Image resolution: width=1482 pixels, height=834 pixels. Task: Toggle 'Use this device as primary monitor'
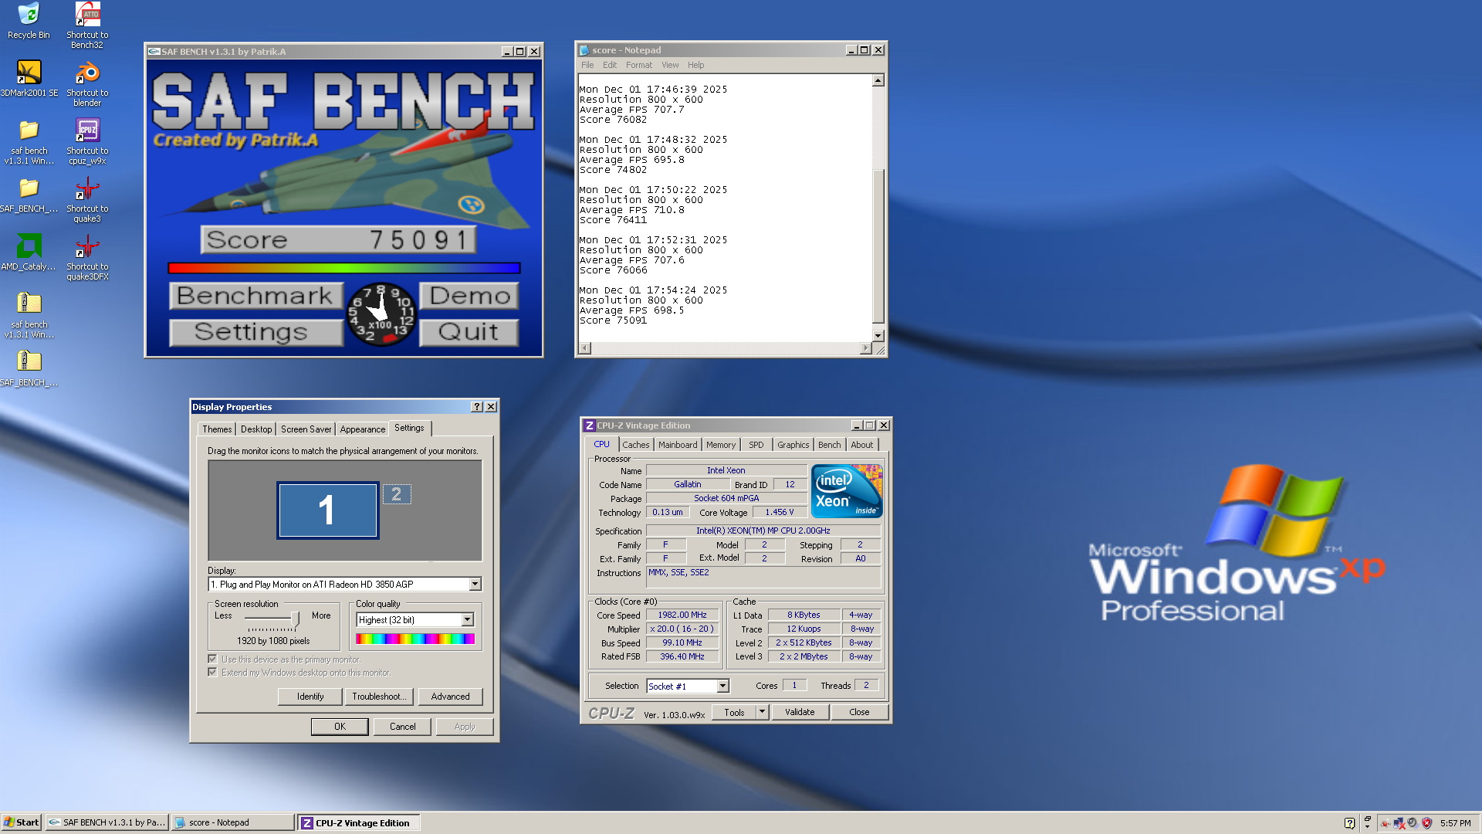(x=212, y=659)
